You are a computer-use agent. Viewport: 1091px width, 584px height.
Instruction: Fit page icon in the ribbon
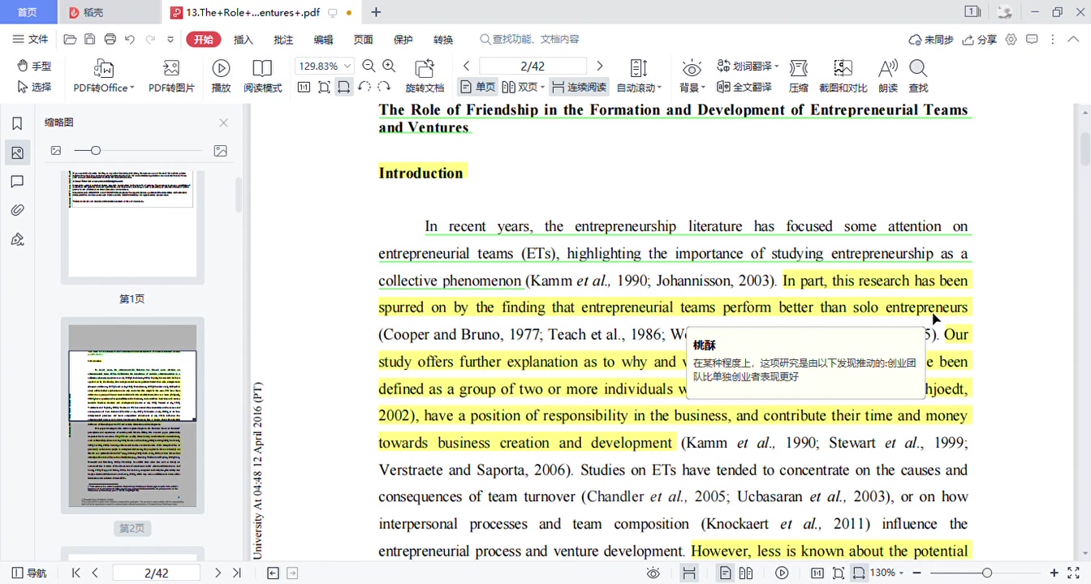click(x=324, y=87)
